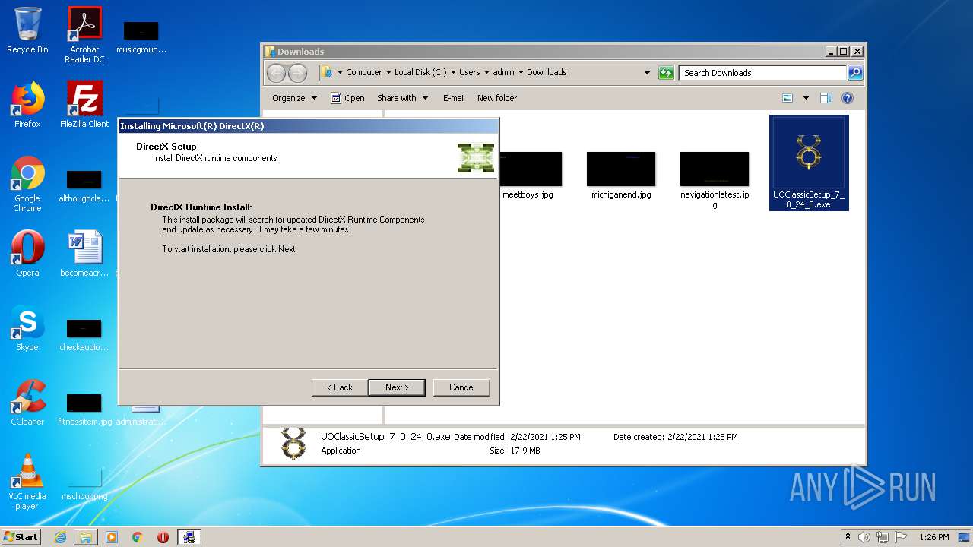The width and height of the screenshot is (973, 547).
Task: Click Next in DirectX Setup
Action: [x=396, y=387]
